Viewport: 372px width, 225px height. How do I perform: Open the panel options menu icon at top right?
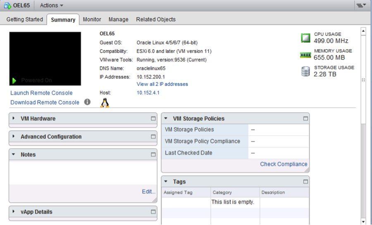(361, 5)
